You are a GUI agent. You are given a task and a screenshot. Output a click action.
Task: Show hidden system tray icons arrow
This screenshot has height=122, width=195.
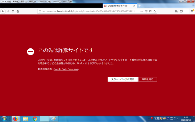(177, 119)
